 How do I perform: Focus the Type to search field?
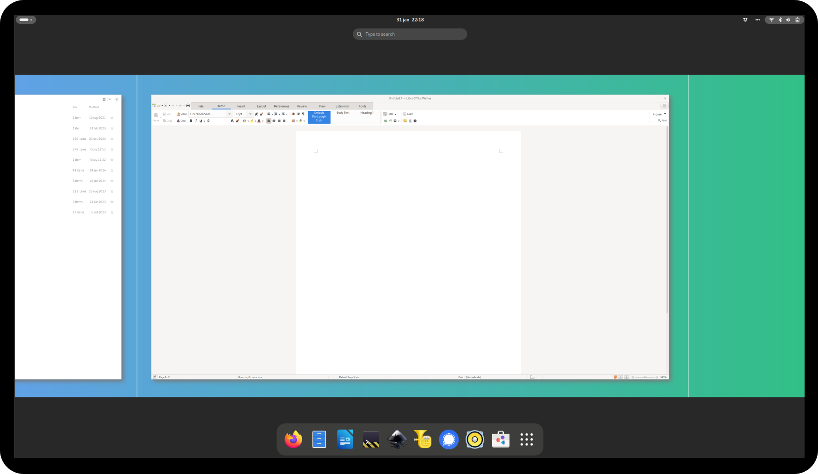pyautogui.click(x=410, y=34)
